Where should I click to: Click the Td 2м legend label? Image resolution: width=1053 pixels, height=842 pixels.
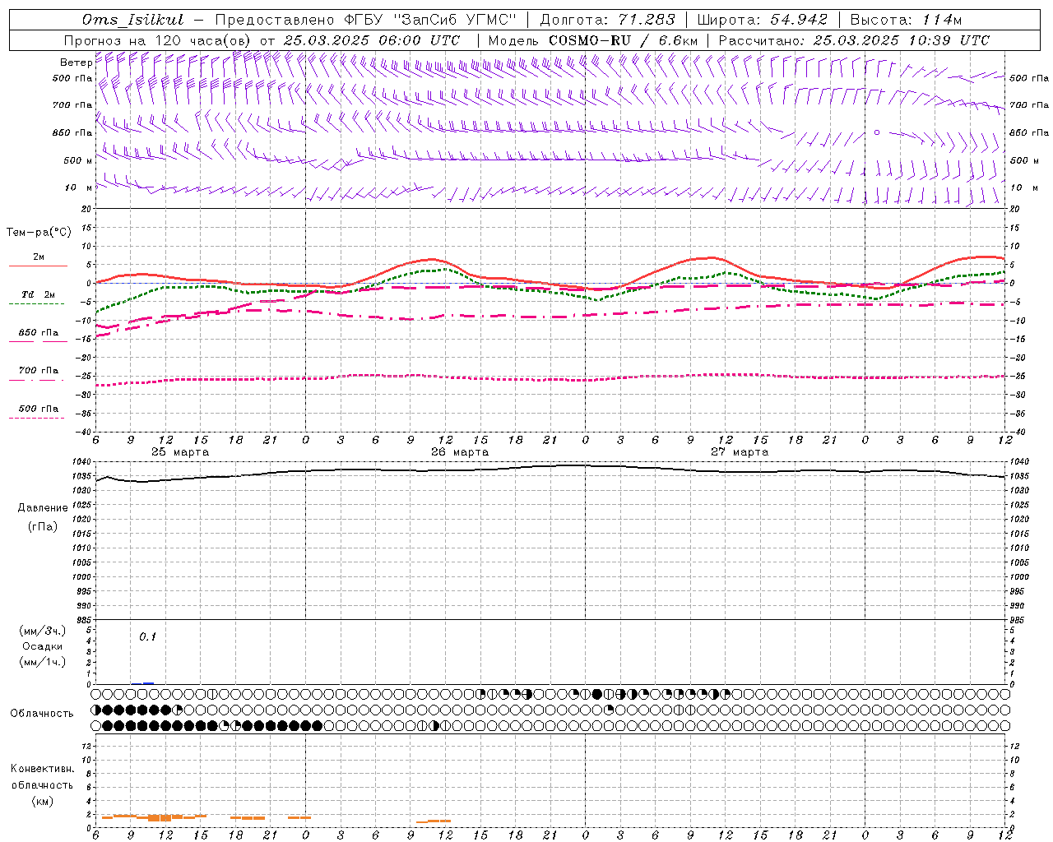(x=38, y=294)
